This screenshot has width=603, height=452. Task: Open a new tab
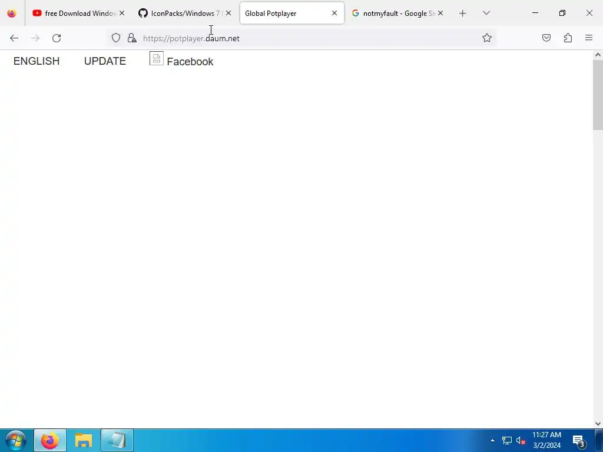[463, 14]
